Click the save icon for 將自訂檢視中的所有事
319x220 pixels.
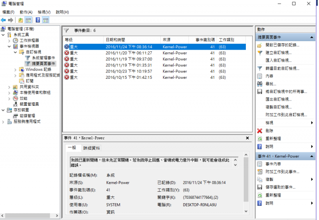pos(260,92)
